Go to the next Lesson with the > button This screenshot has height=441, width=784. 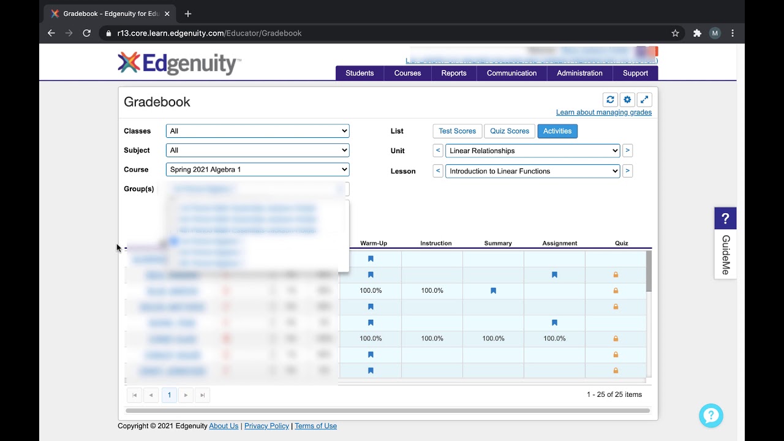coord(628,171)
